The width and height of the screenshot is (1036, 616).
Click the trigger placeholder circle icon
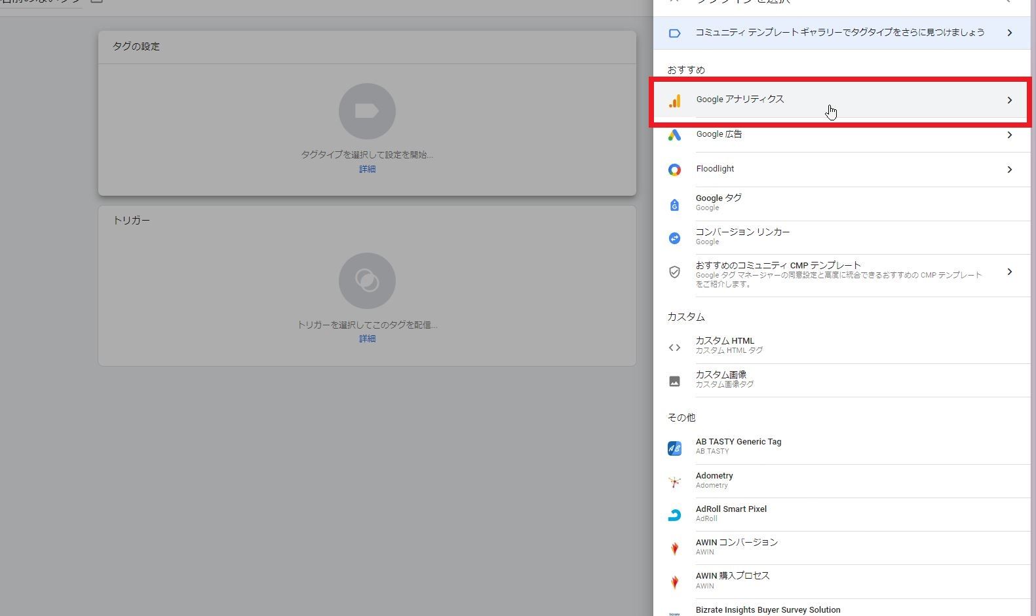pos(367,281)
